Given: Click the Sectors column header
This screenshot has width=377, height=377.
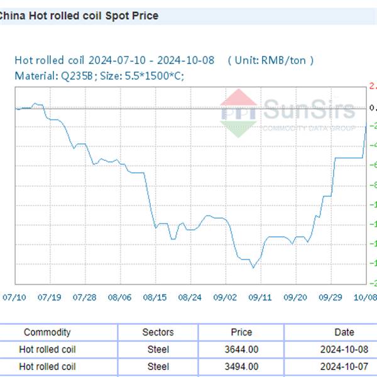Looking at the screenshot, I should pyautogui.click(x=158, y=332).
